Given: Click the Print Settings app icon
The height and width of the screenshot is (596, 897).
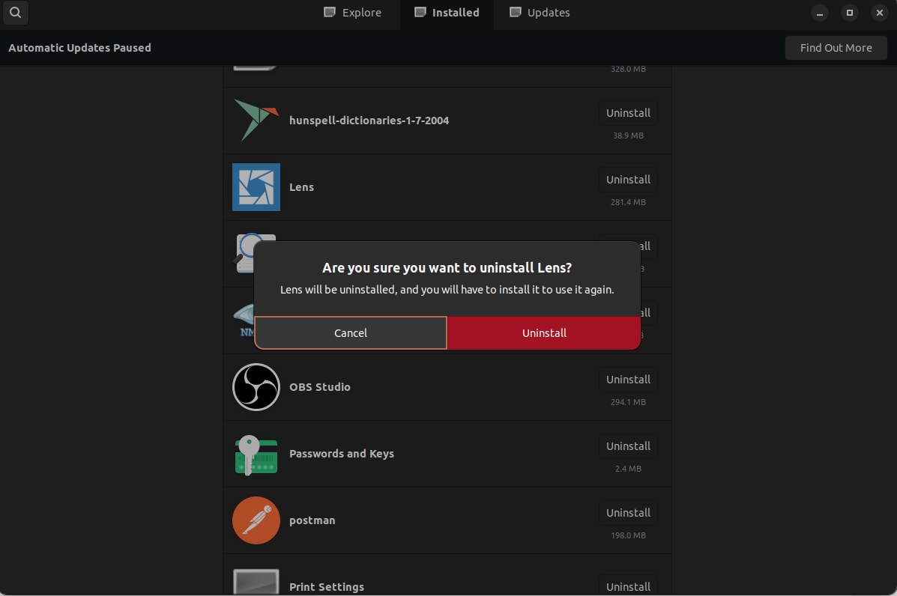Looking at the screenshot, I should [x=256, y=582].
